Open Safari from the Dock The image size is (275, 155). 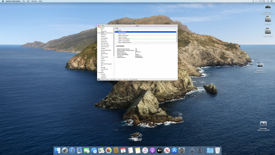pyautogui.click(x=72, y=150)
